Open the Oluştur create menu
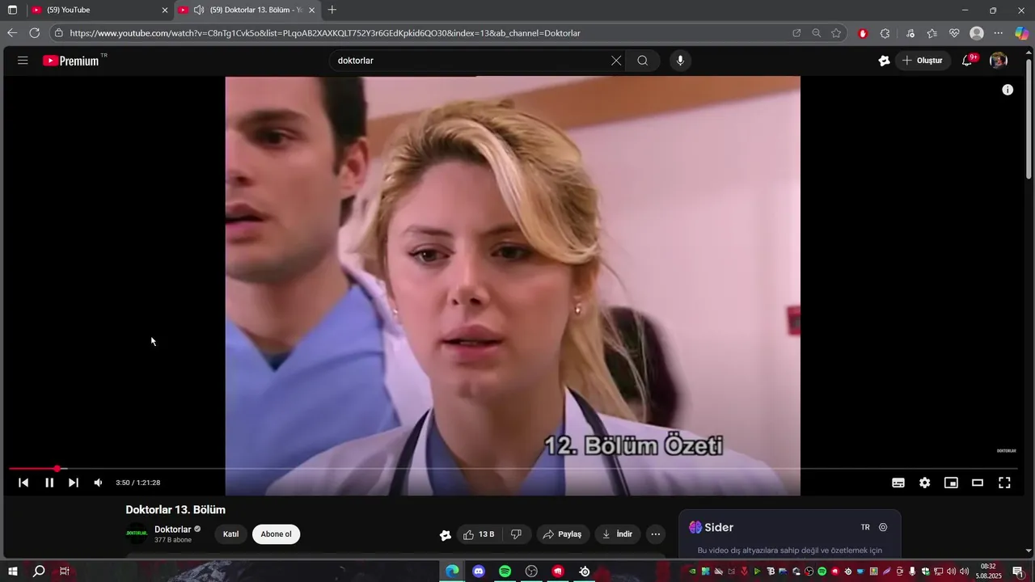Screen dimensions: 1035x582 coord(923,61)
